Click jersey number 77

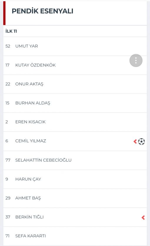8,160
